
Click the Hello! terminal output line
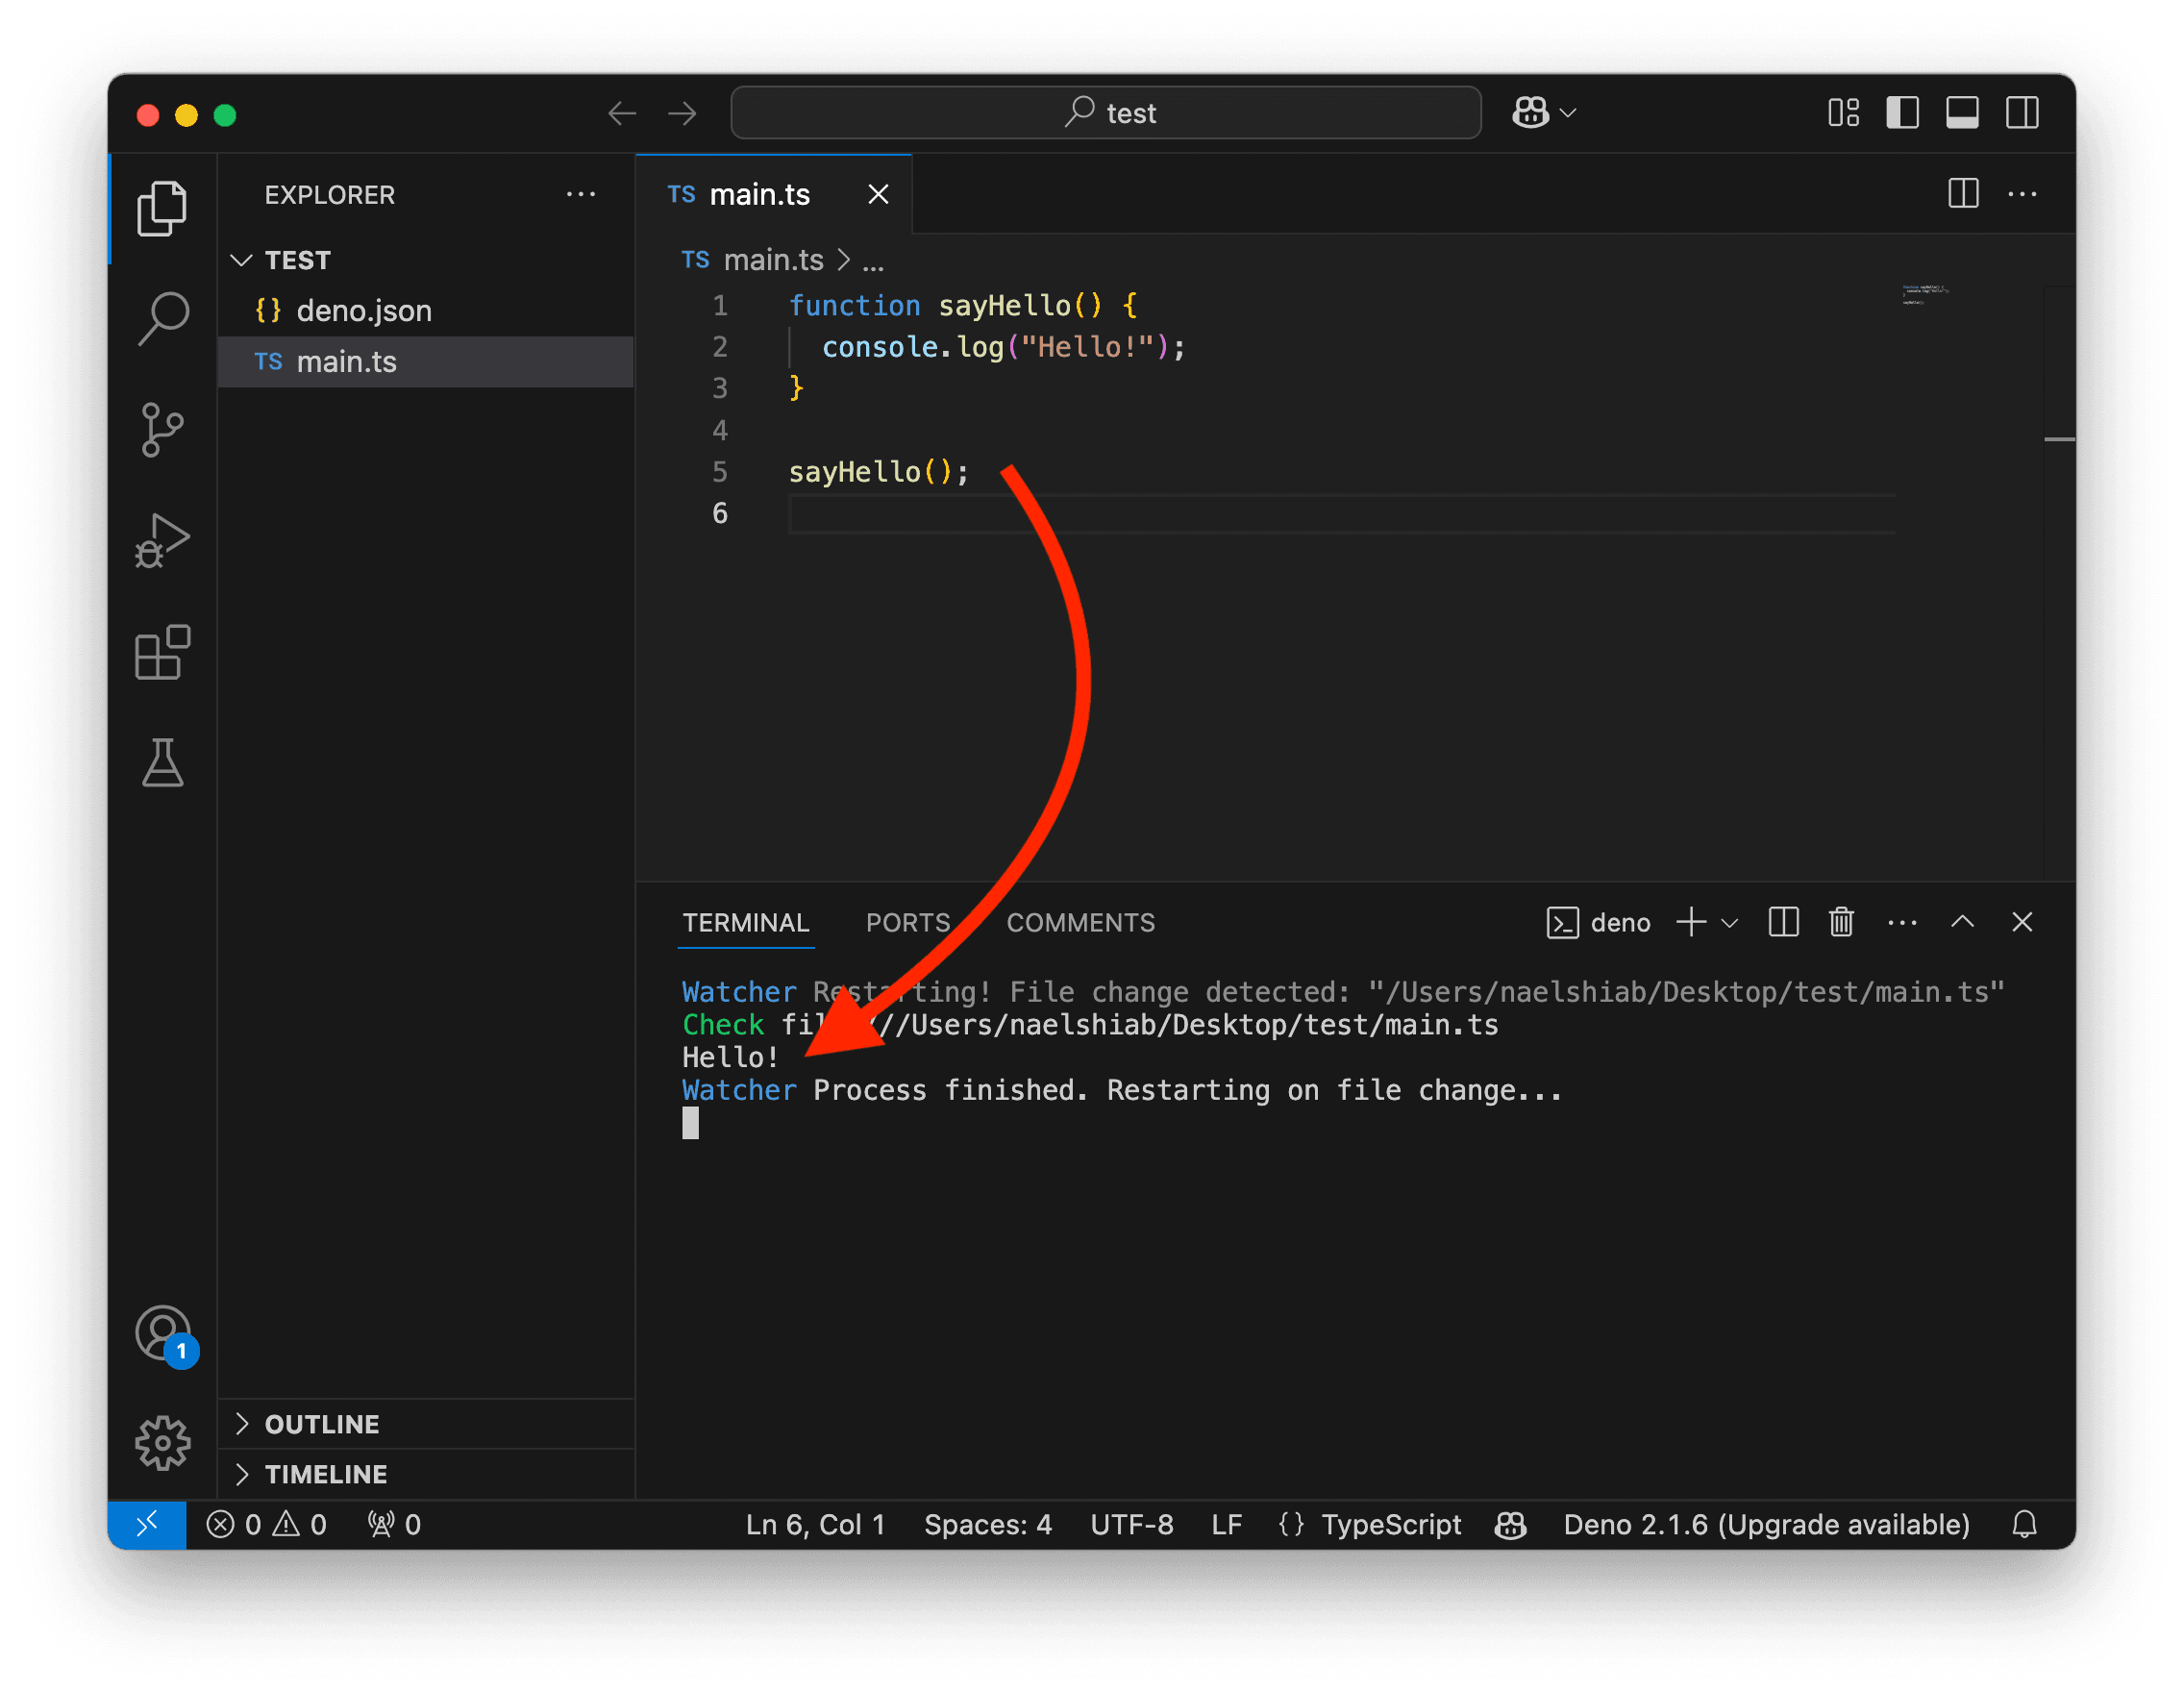tap(730, 1057)
